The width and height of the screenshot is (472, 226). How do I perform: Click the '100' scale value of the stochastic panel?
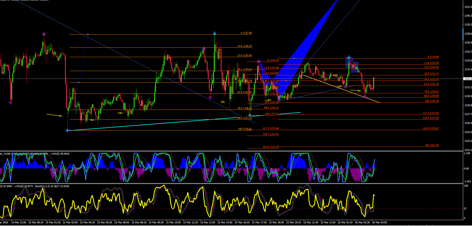466,186
